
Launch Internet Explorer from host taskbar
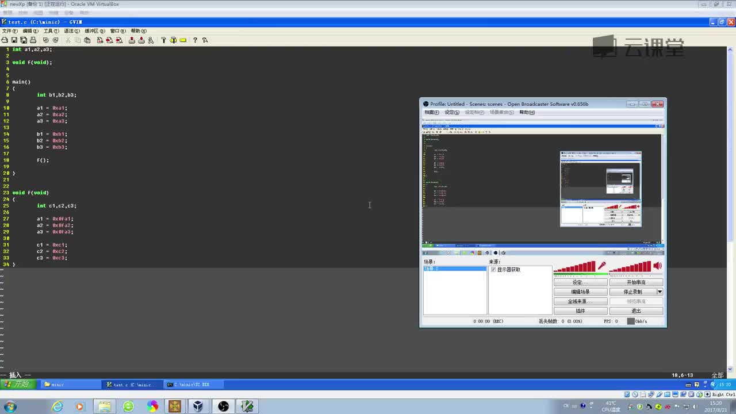click(57, 407)
